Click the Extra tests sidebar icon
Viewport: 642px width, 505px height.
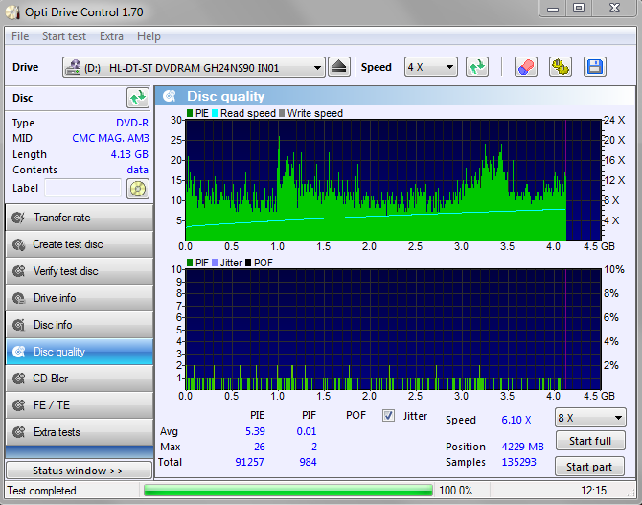[x=18, y=432]
